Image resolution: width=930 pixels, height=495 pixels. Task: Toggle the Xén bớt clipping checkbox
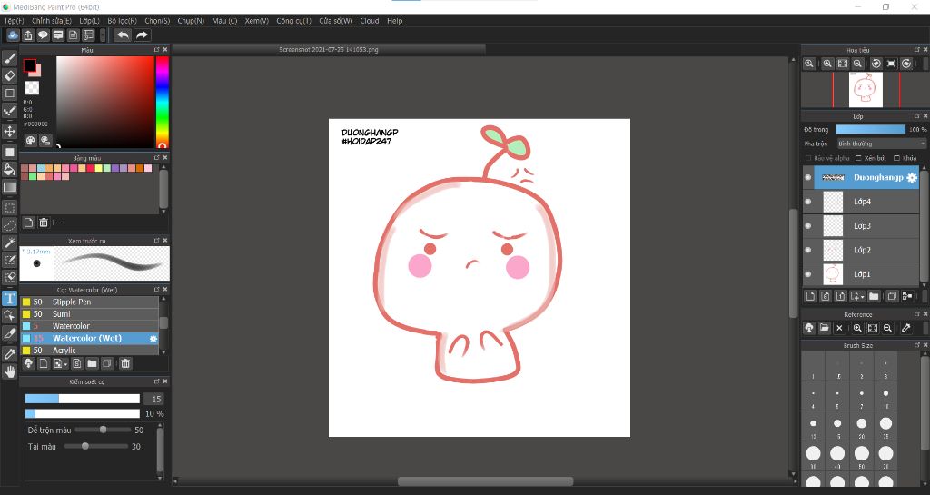coord(858,158)
